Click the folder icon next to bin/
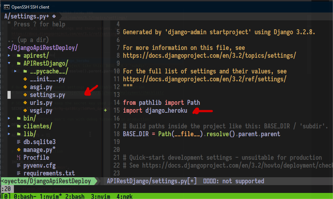Viewport: 333px width, 199px height. (19, 118)
